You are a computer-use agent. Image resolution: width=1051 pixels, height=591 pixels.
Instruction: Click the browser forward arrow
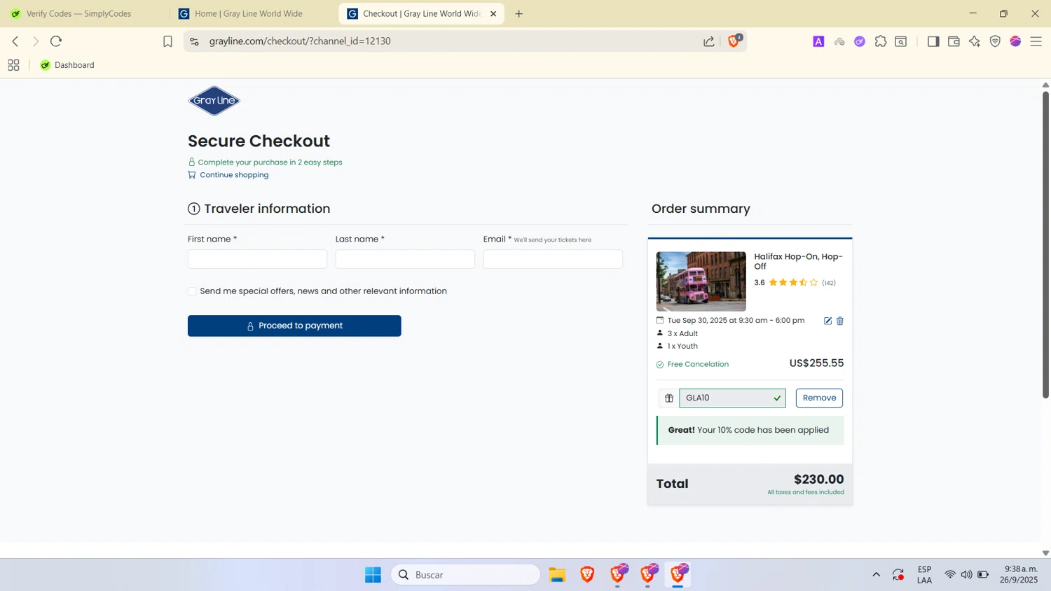point(36,41)
